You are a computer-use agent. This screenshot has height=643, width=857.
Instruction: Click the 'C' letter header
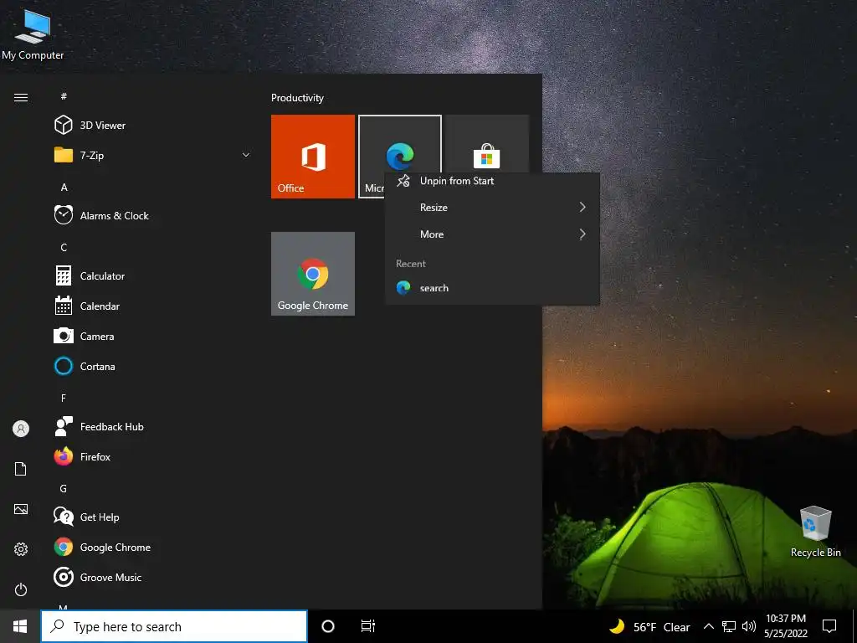(64, 247)
